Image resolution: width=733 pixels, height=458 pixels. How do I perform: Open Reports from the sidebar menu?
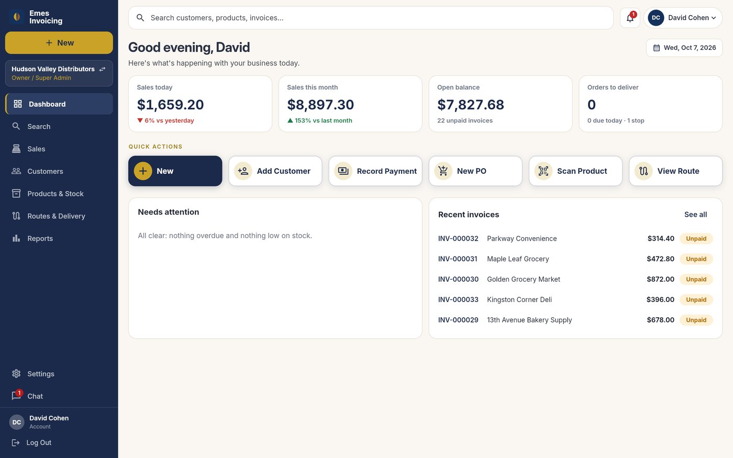pyautogui.click(x=59, y=238)
